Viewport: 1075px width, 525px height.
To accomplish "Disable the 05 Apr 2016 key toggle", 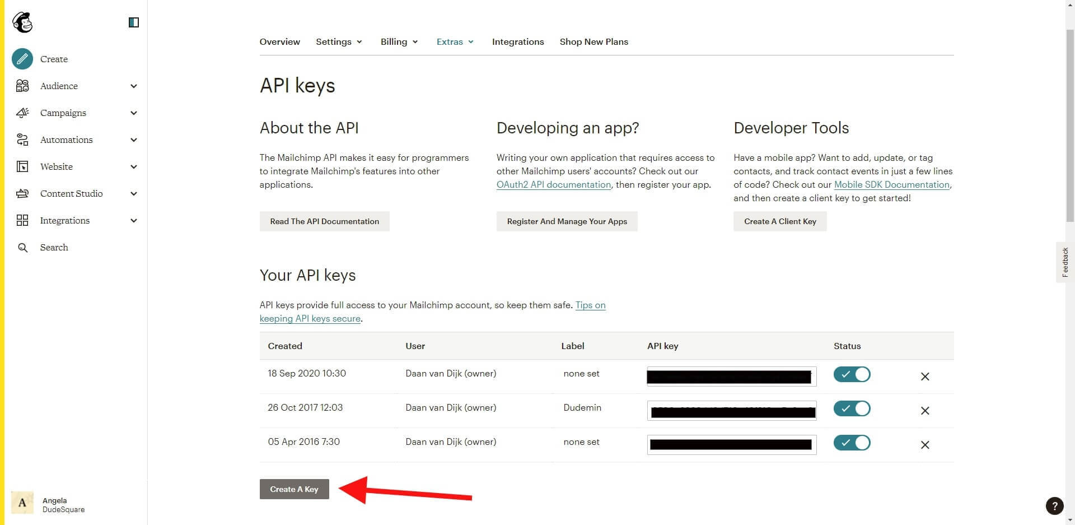I will pos(852,443).
